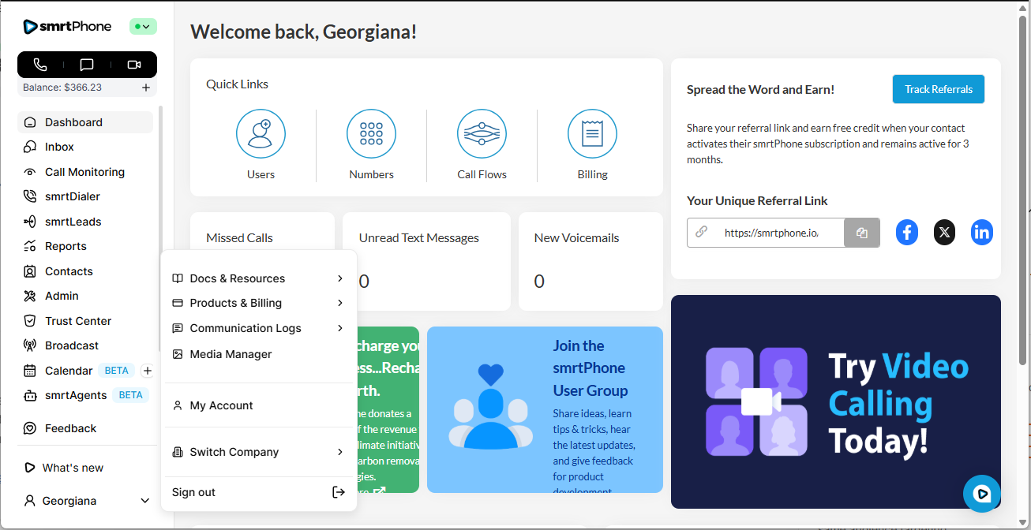
Task: Share referral link on LinkedIn
Action: click(x=981, y=233)
